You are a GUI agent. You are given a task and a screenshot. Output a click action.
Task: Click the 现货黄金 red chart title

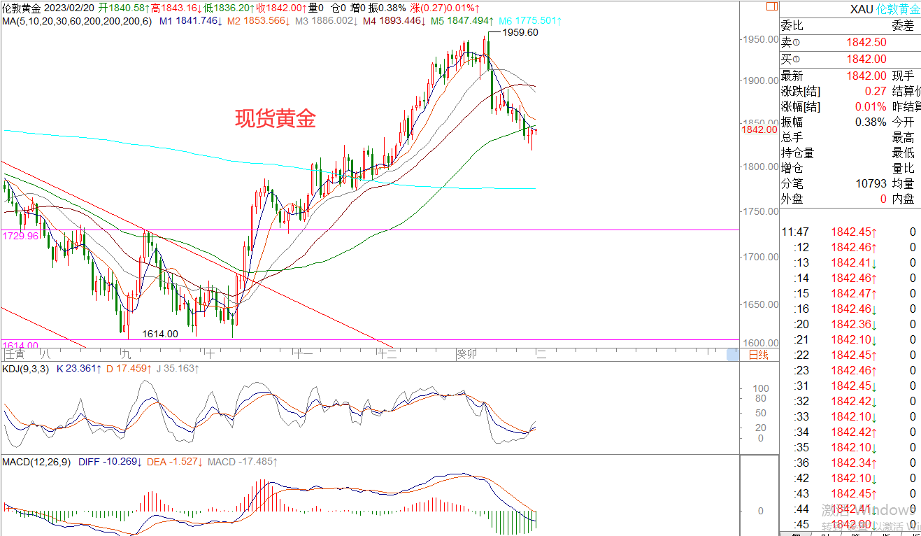[x=275, y=119]
